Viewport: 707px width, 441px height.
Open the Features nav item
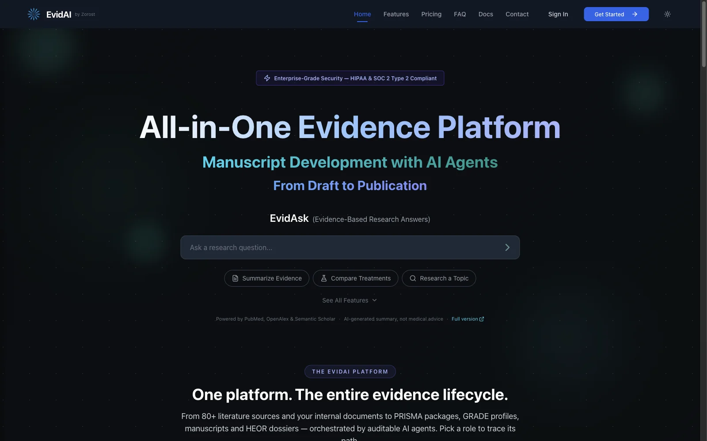[x=396, y=14]
